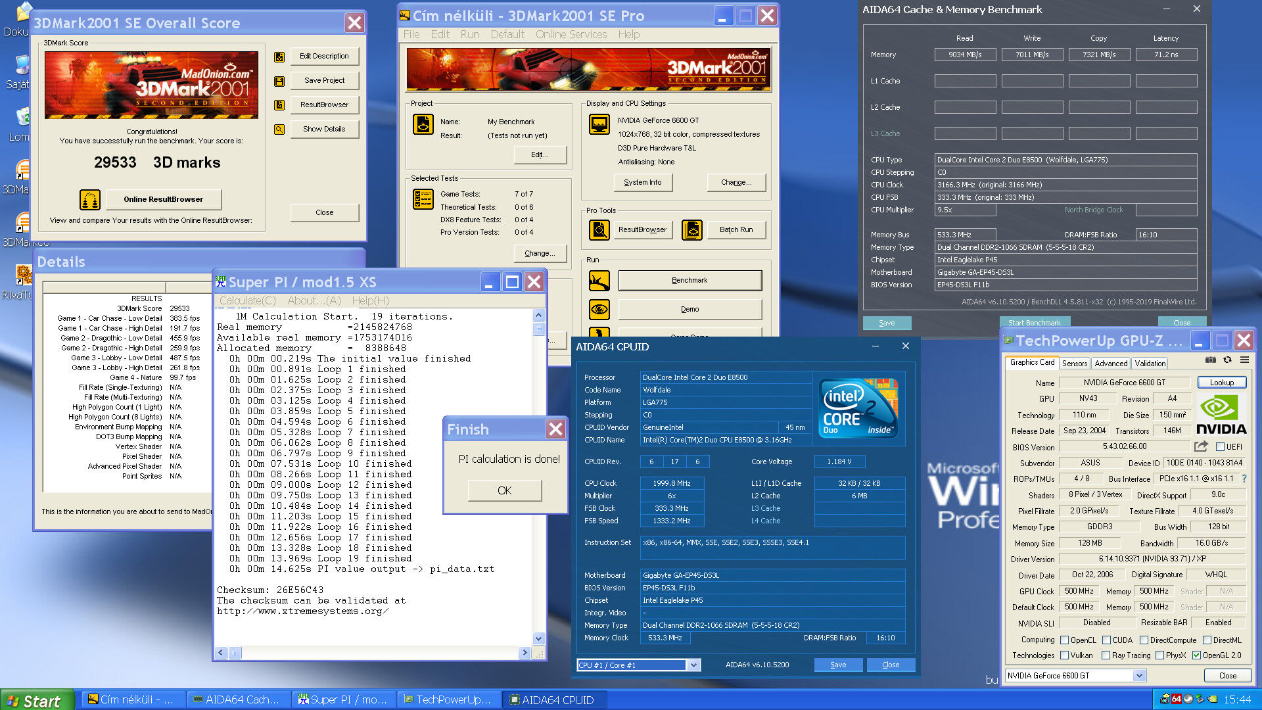Viewport: 1262px width, 710px height.
Task: Open the GPU selection dropdown in GPU-Z
Action: click(1140, 676)
